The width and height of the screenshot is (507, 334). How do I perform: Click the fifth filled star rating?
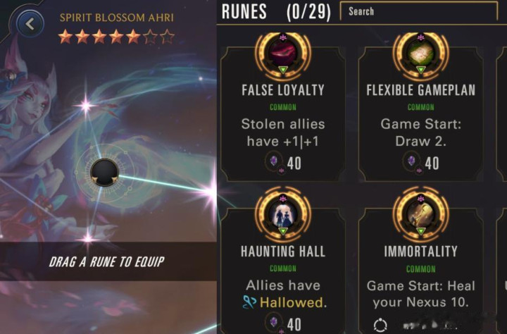point(132,37)
